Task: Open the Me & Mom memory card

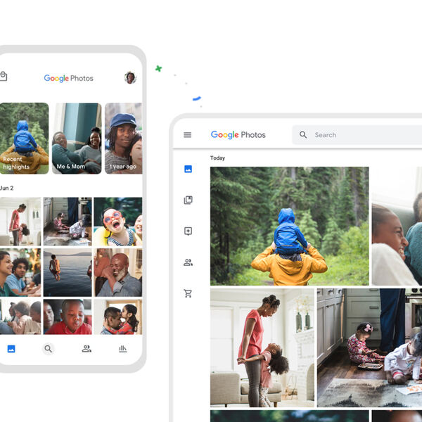Action: pyautogui.click(x=77, y=139)
